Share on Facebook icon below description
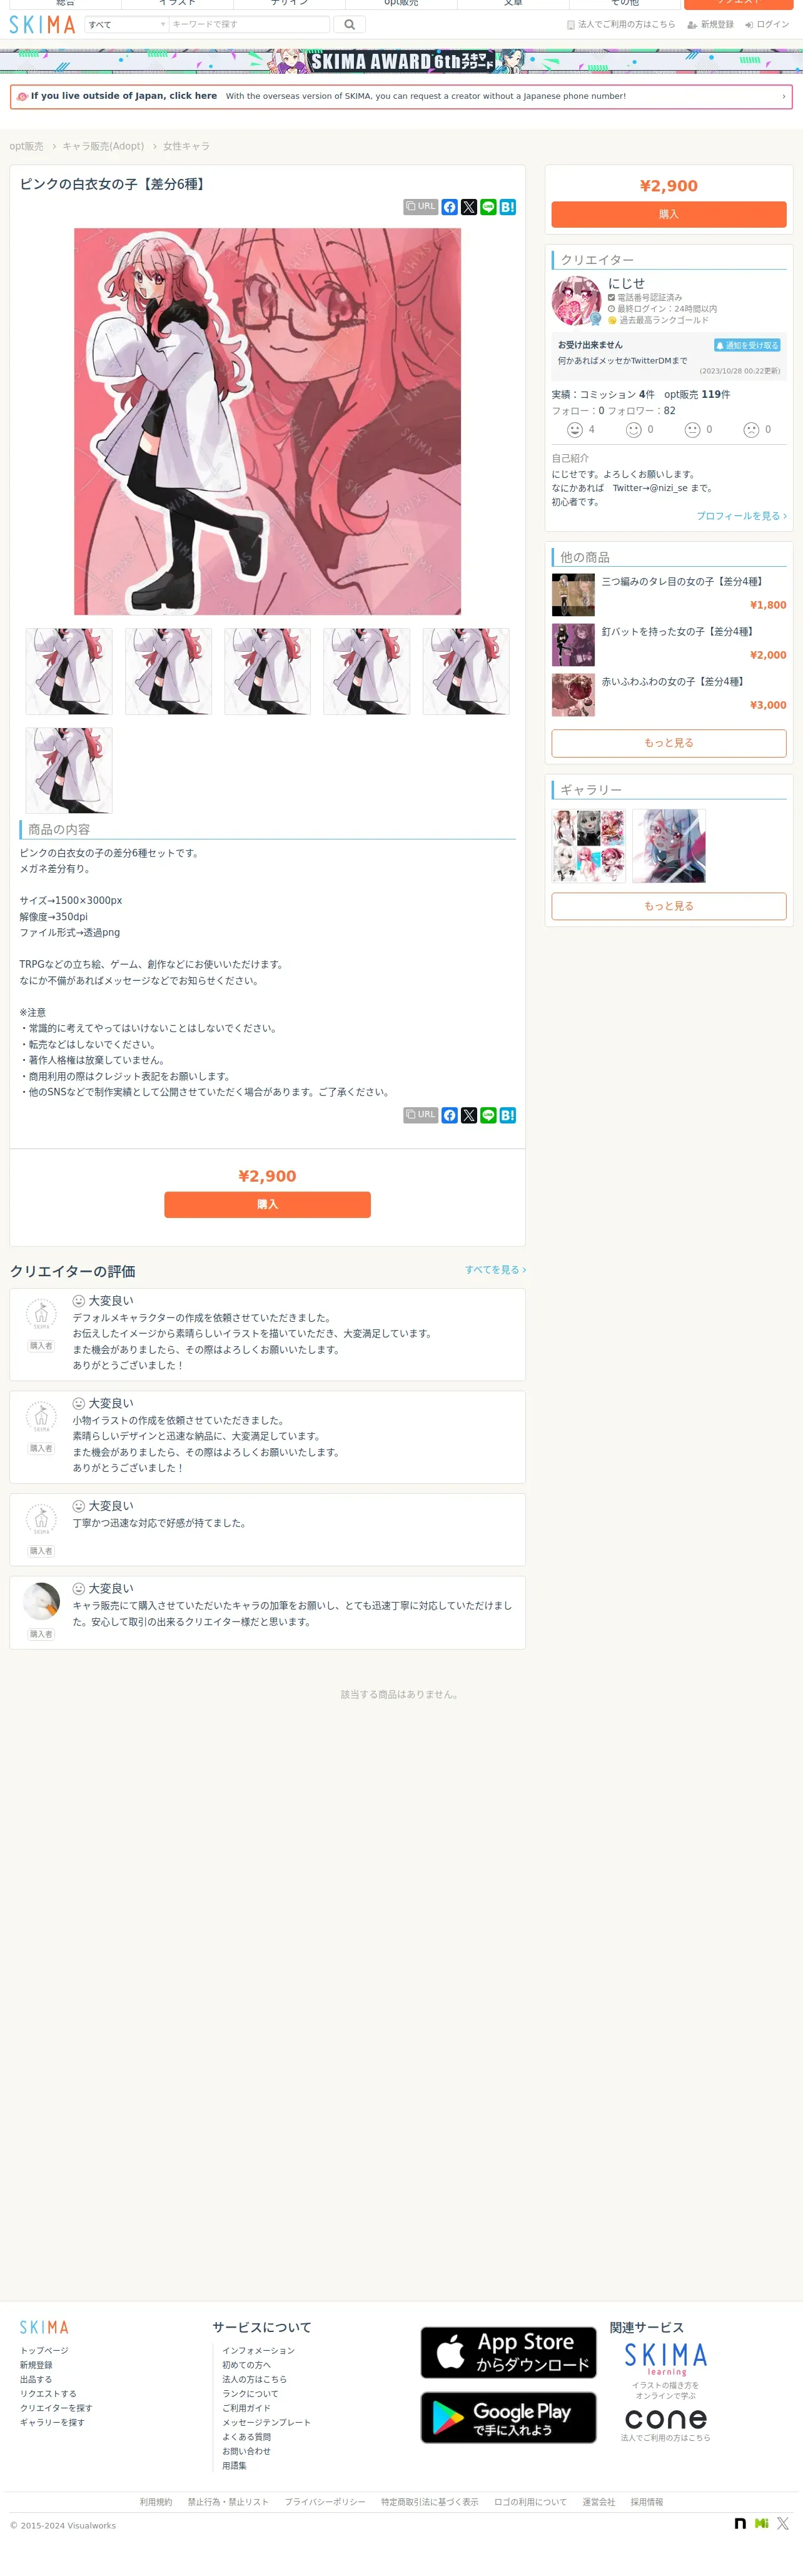Screen dimensions: 803x2576 pyautogui.click(x=450, y=1115)
